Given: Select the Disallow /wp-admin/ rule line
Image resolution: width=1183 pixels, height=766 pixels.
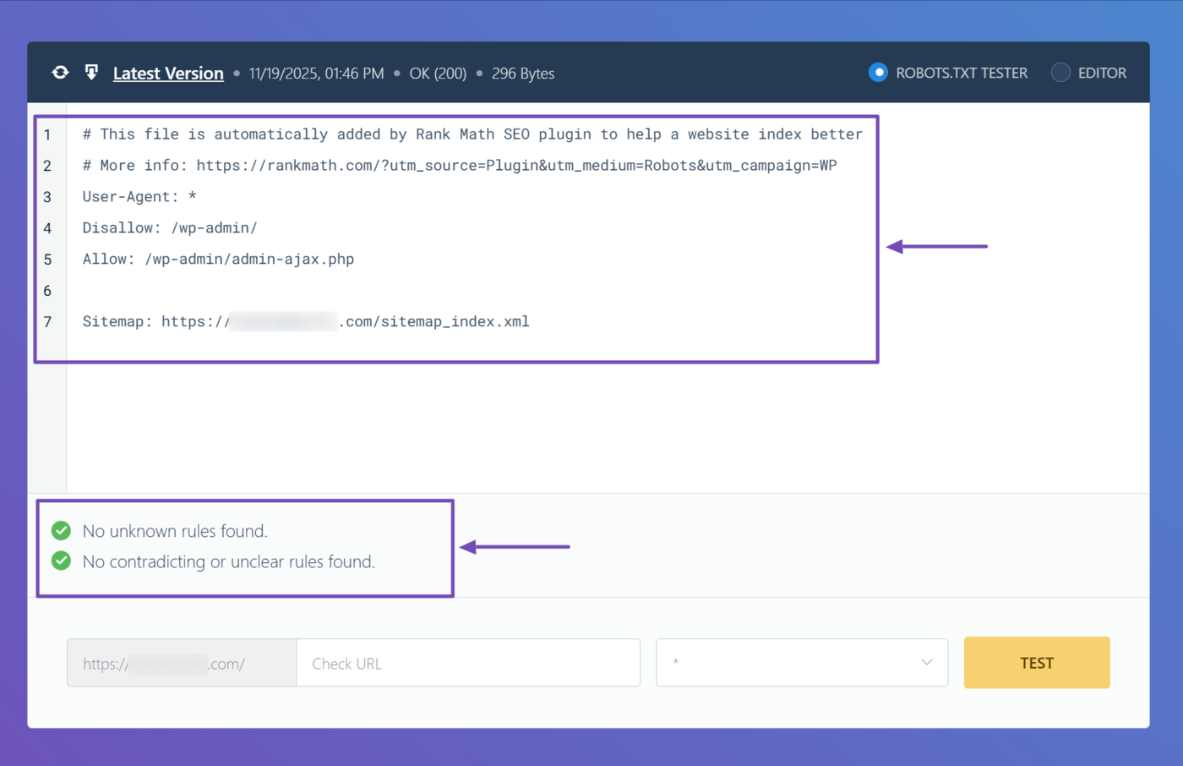Looking at the screenshot, I should (169, 227).
